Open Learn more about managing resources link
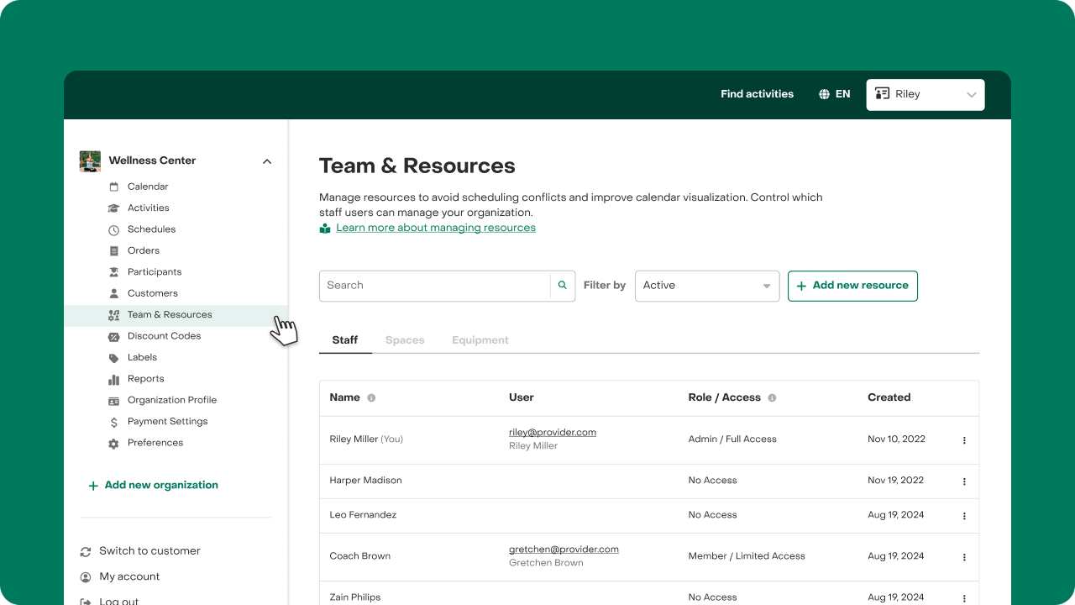Screen dimensions: 1075x605 [436, 228]
